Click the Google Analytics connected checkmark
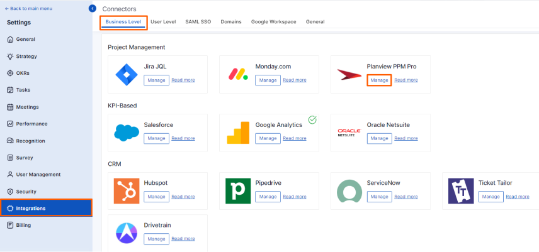The image size is (539, 252). pyautogui.click(x=312, y=119)
